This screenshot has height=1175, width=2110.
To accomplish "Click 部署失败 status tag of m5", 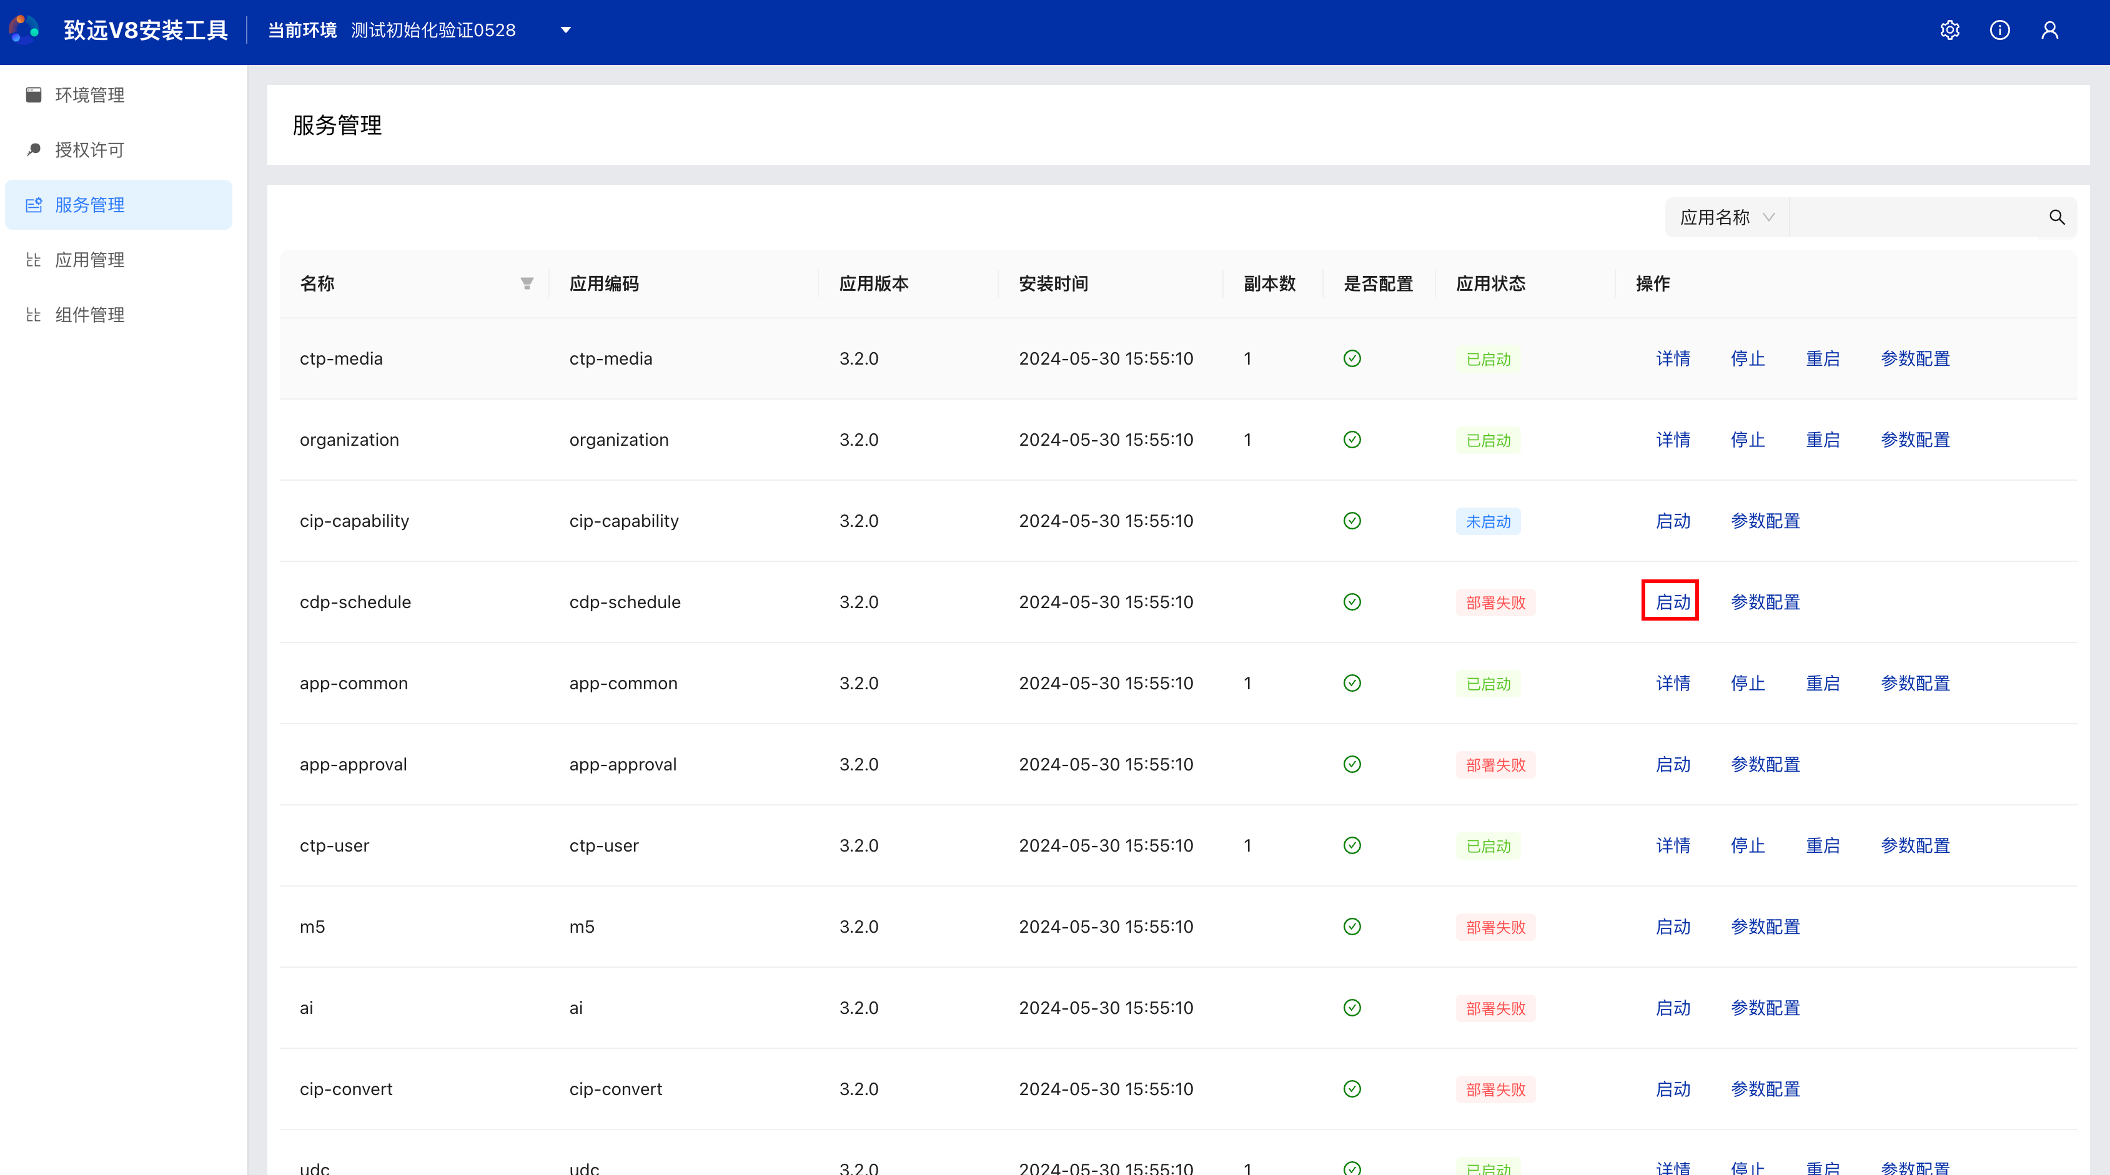I will click(x=1495, y=926).
